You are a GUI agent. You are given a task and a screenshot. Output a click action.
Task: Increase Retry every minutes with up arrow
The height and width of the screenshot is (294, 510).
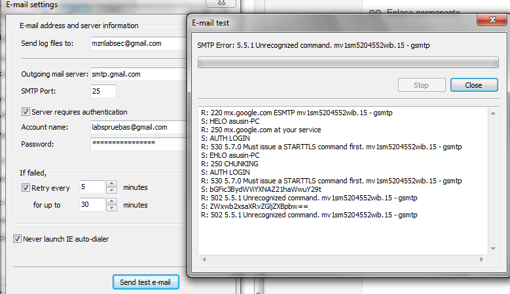[111, 184]
